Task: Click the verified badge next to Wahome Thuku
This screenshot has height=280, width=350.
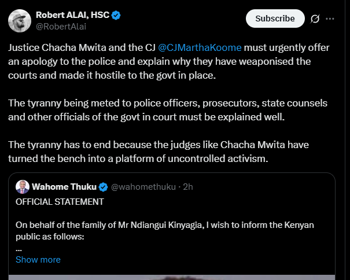Action: (104, 187)
